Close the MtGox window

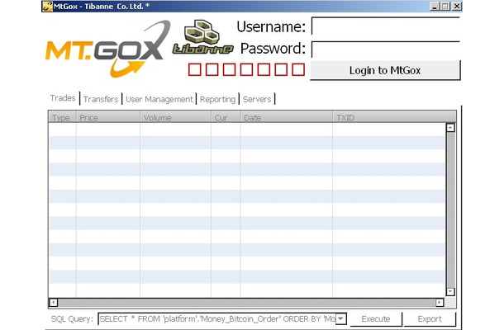457,6
